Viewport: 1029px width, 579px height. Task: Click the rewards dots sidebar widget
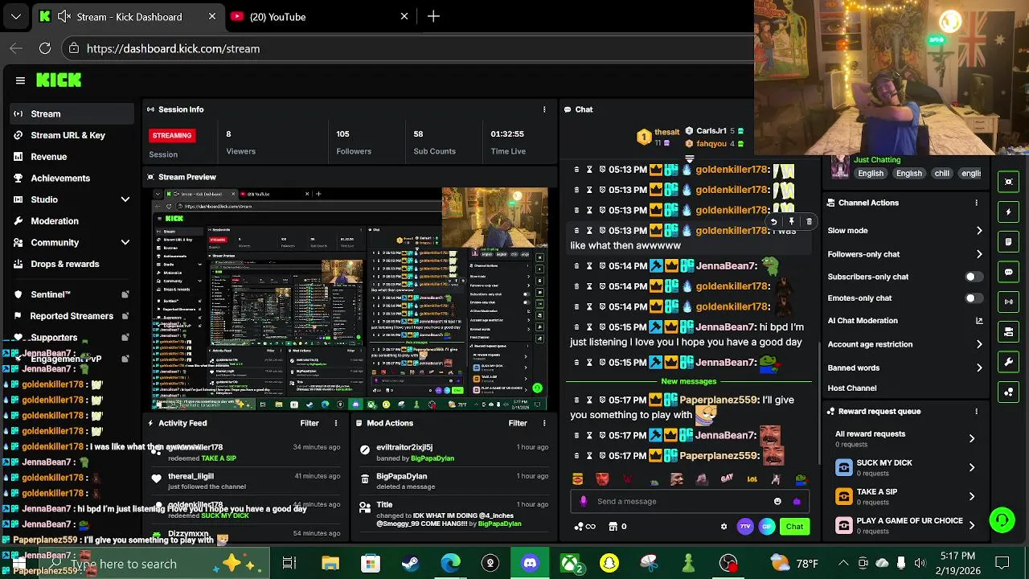pyautogui.click(x=1009, y=392)
